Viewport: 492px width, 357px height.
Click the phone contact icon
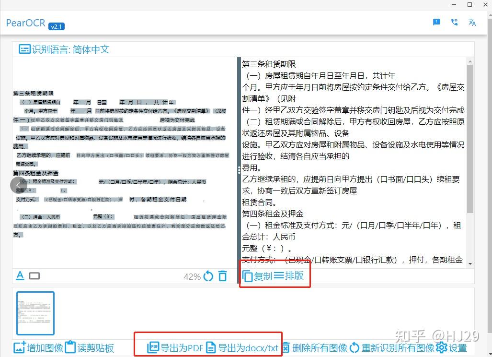click(454, 22)
